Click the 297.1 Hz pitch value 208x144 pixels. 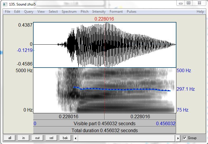[186, 89]
